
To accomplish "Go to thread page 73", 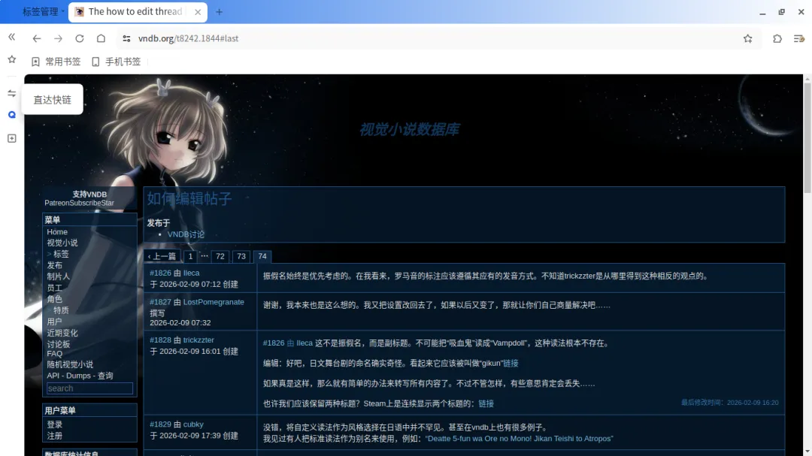I will [x=241, y=256].
